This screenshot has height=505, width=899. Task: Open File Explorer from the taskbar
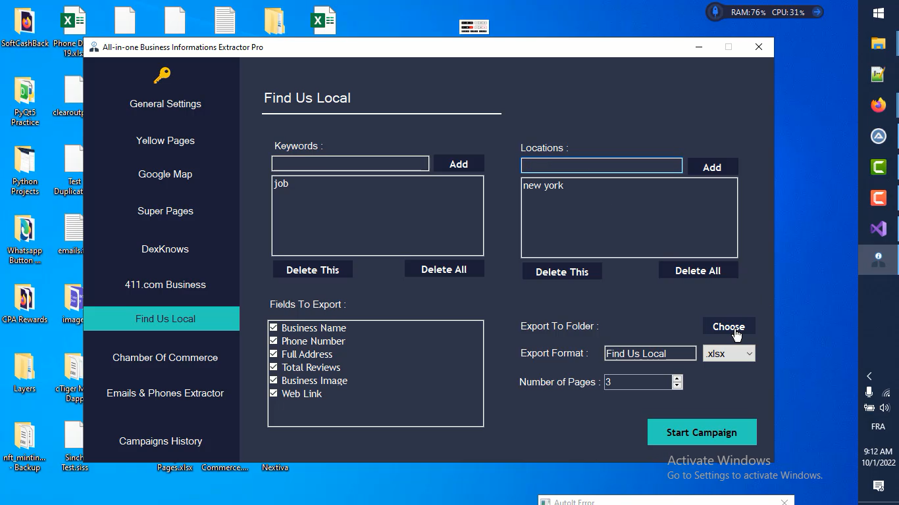coord(879,43)
